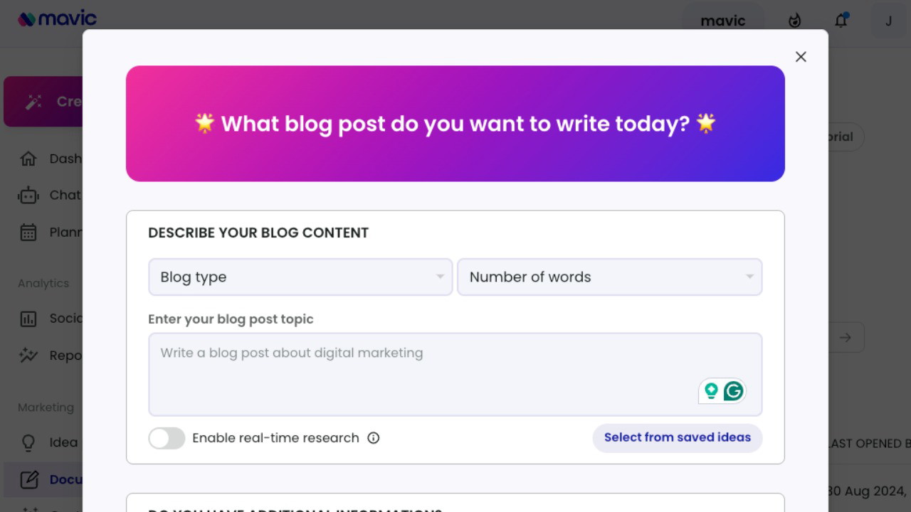
Task: Open the Social analytics chart icon
Action: (x=28, y=319)
